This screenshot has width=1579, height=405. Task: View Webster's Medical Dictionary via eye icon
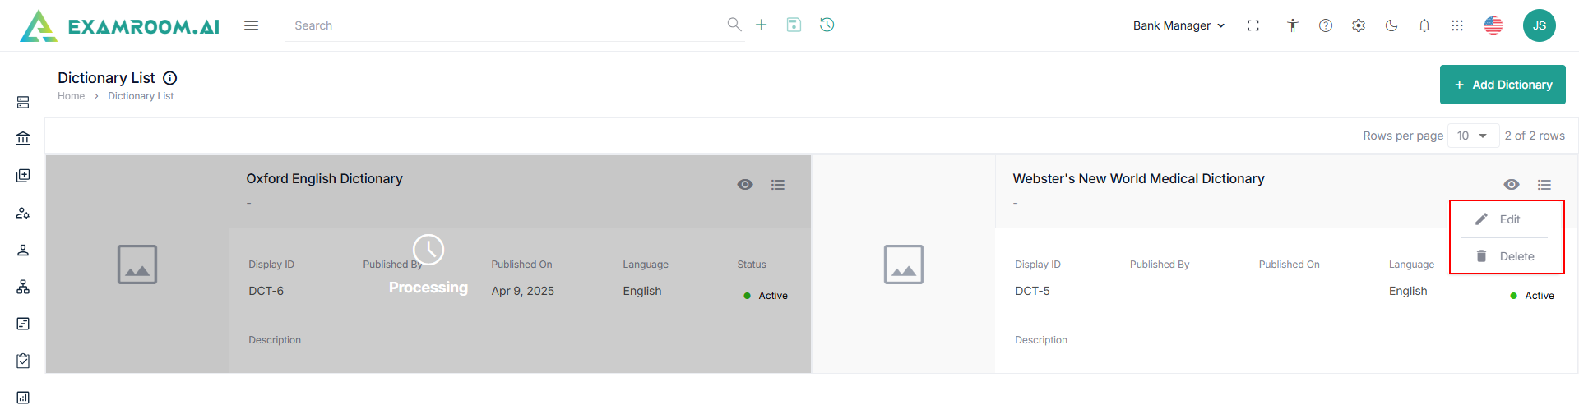click(1512, 185)
